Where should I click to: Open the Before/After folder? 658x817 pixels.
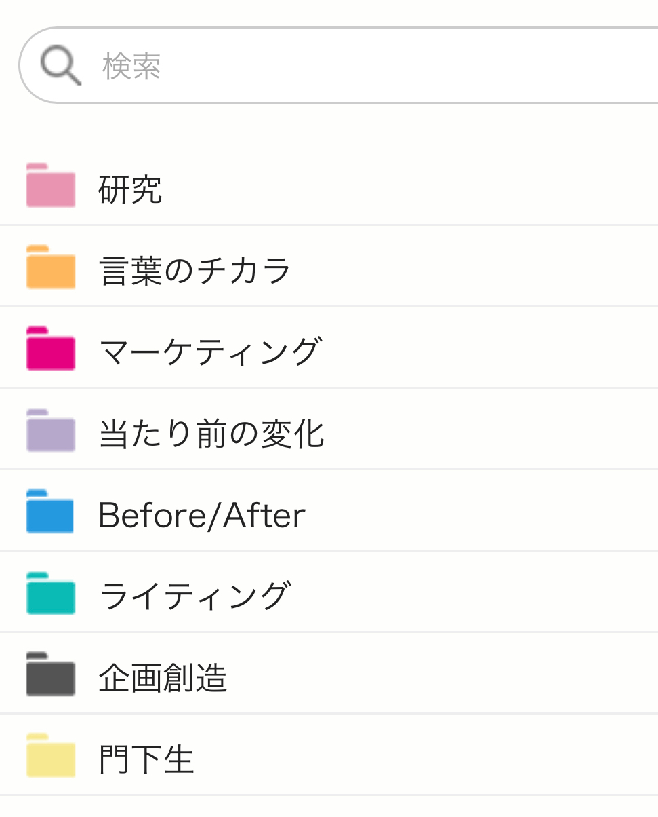(329, 511)
